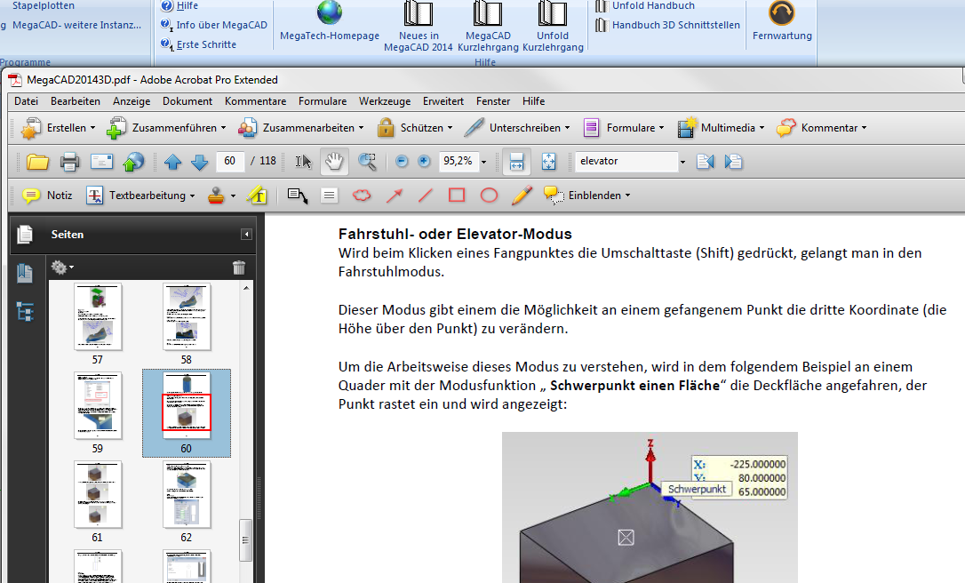The image size is (965, 583).
Task: Find next search result
Action: (x=734, y=161)
